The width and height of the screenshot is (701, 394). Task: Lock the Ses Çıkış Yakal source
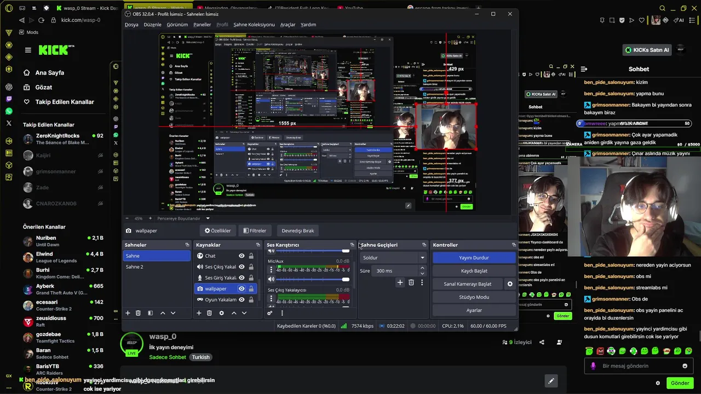point(251,266)
